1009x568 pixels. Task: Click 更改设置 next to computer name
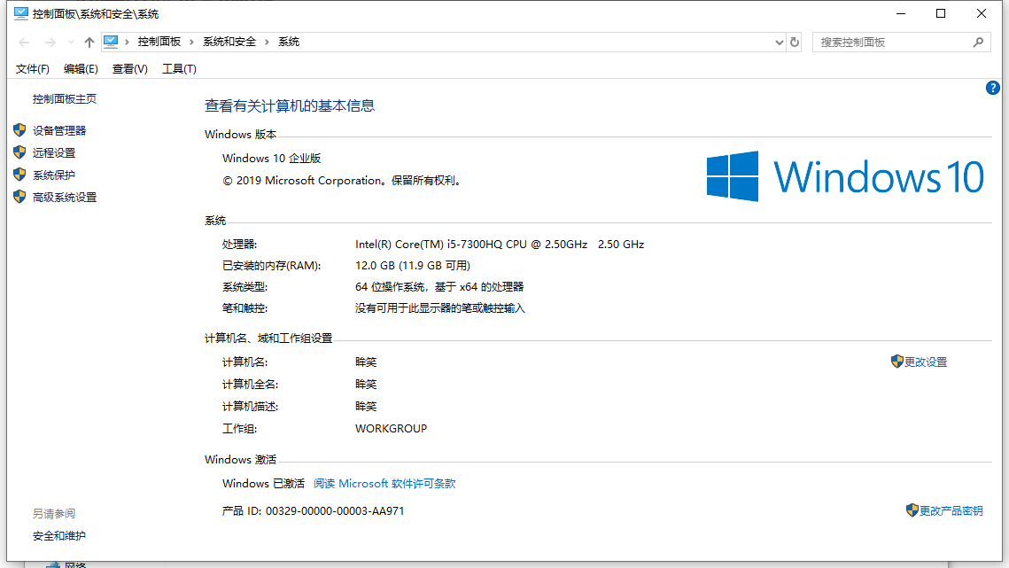tap(926, 362)
